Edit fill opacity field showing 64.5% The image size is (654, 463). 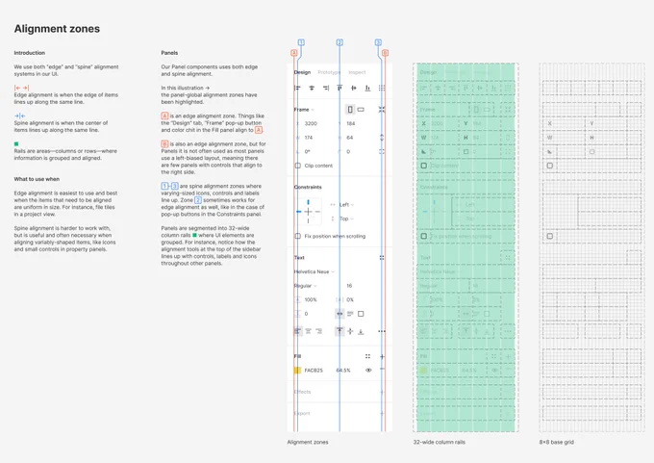[x=343, y=371]
